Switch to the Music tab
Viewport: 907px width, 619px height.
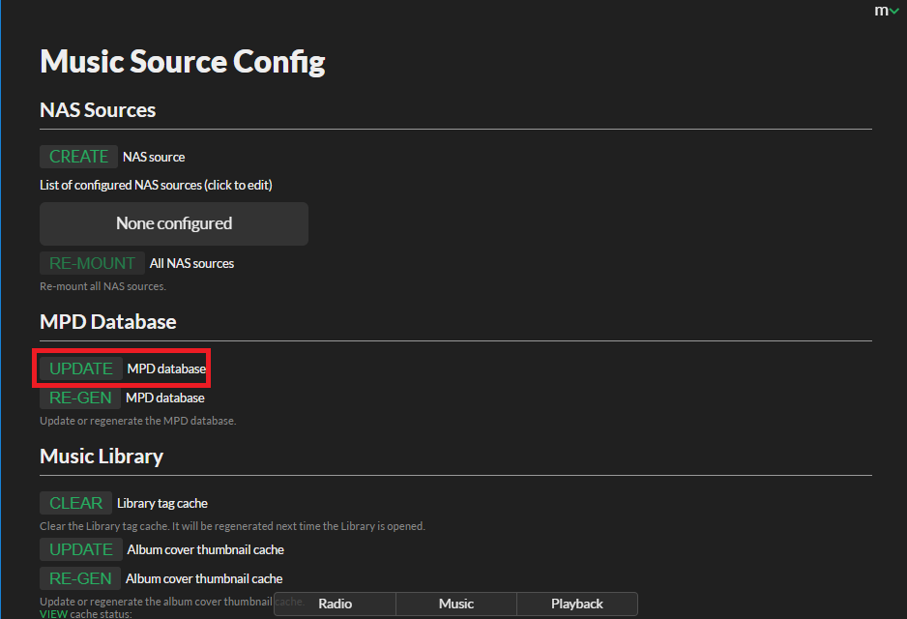(455, 604)
